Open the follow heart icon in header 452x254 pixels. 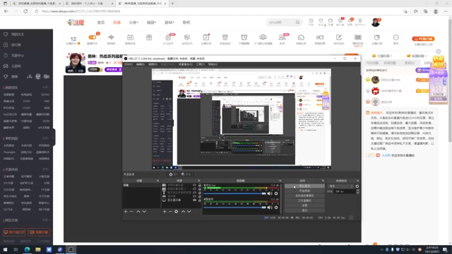[320, 21]
